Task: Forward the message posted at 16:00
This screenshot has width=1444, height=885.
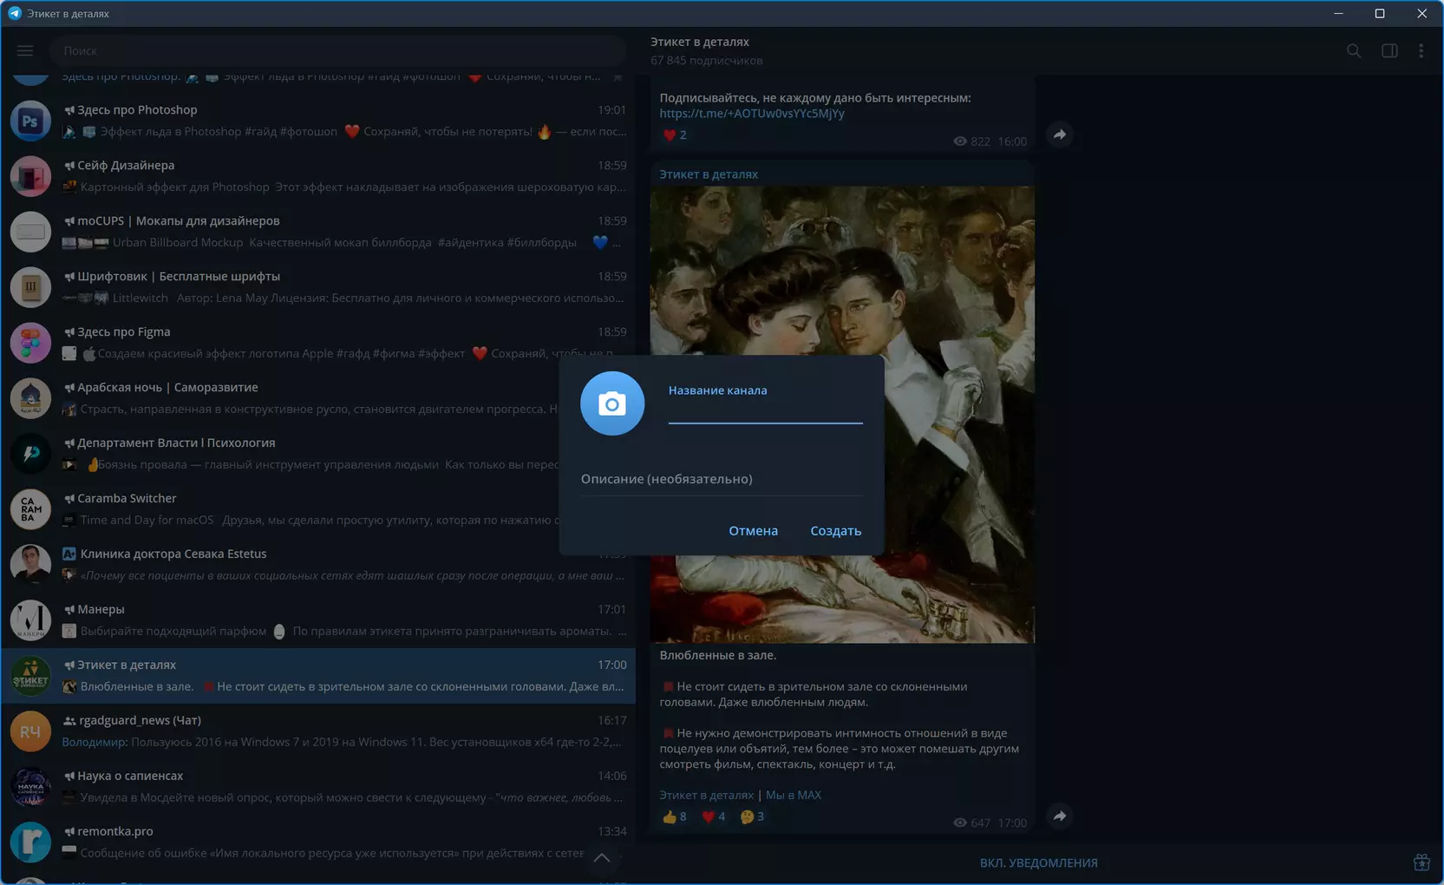Action: tap(1060, 134)
